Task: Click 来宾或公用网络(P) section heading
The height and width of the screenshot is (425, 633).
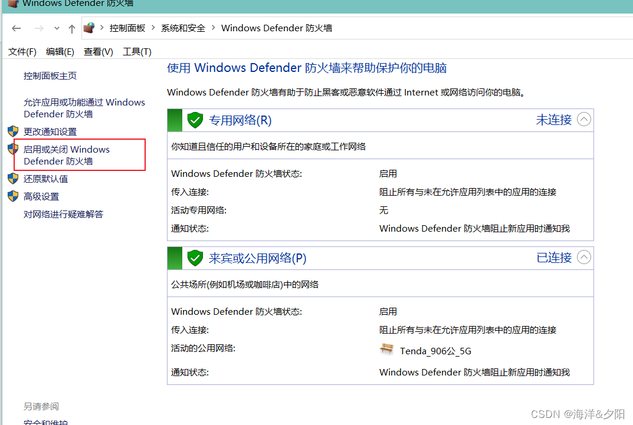Action: click(x=258, y=258)
